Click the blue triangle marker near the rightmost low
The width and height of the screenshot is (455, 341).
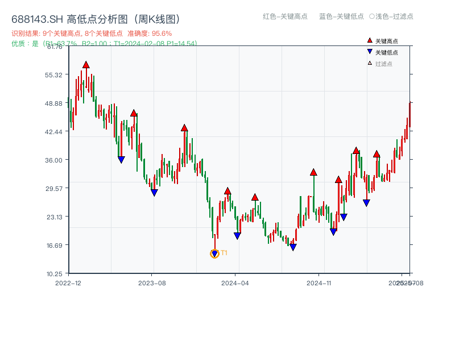point(366,202)
